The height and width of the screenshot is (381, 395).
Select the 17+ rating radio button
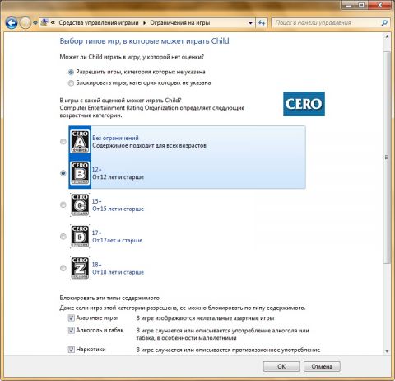coord(63,237)
